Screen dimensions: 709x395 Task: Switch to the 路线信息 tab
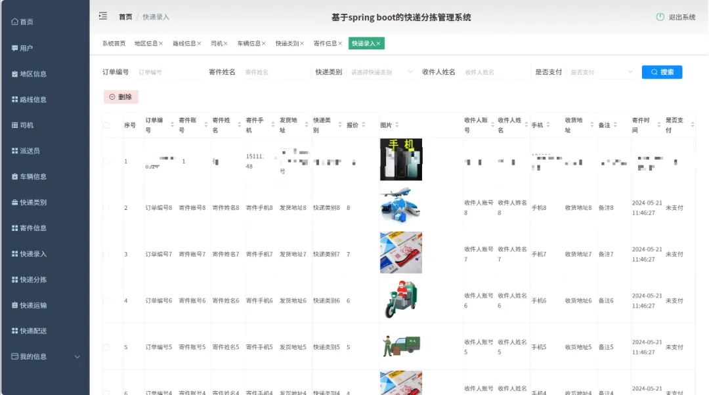[x=184, y=43]
